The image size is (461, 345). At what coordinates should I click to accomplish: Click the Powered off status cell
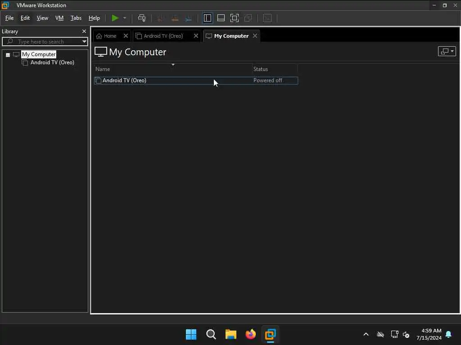pyautogui.click(x=267, y=80)
